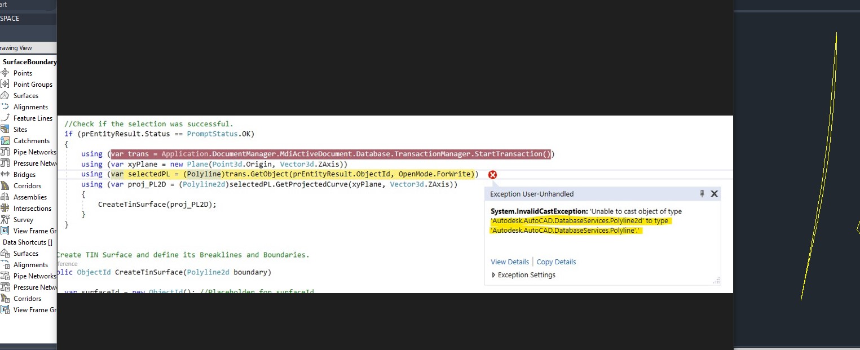Screen dimensions: 860x350
Task: Click the 'CreateTinSurface(proj_PL2D);' code line
Action: (x=157, y=205)
